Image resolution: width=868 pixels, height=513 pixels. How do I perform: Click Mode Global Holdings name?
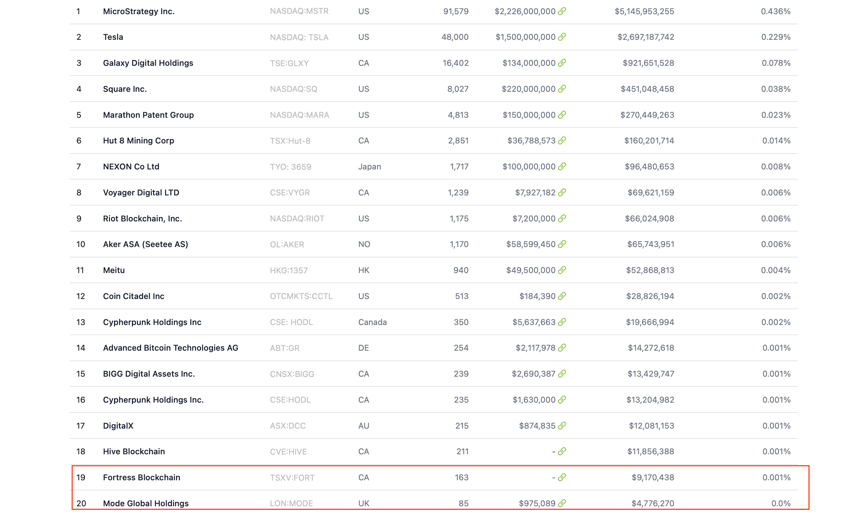click(x=146, y=503)
